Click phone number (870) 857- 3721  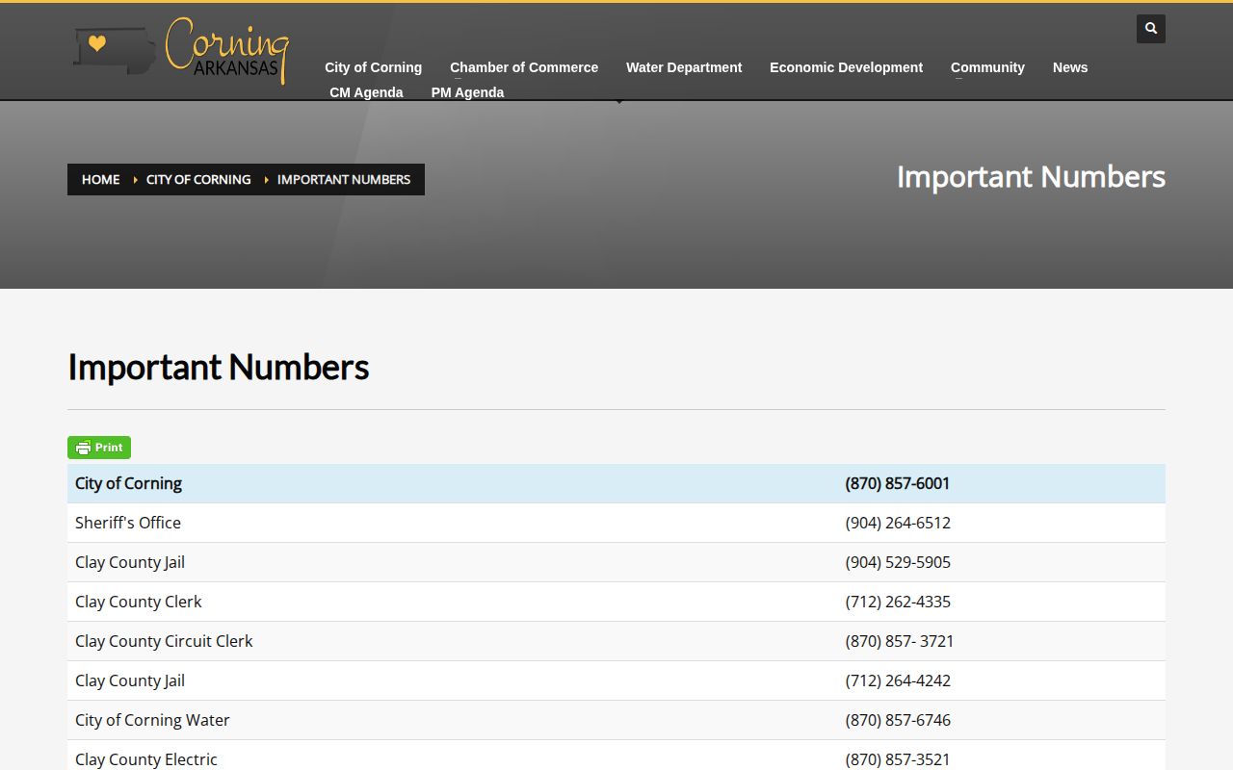click(x=900, y=641)
